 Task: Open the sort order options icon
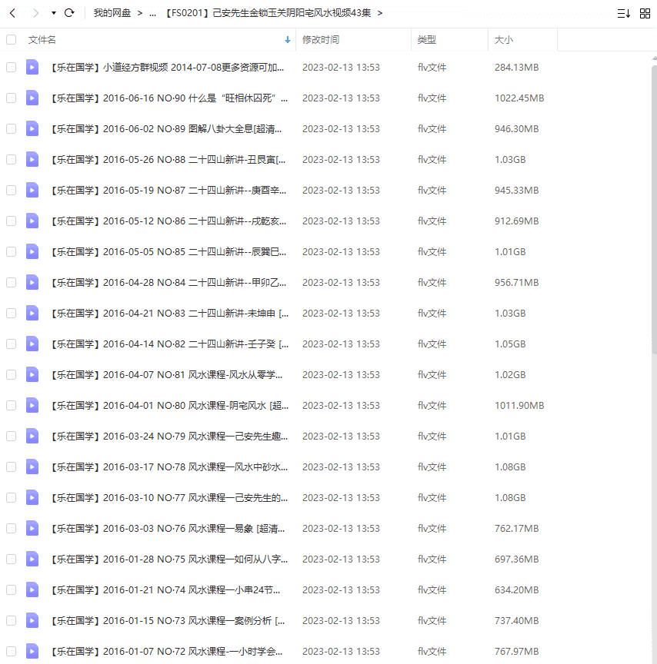(x=623, y=13)
